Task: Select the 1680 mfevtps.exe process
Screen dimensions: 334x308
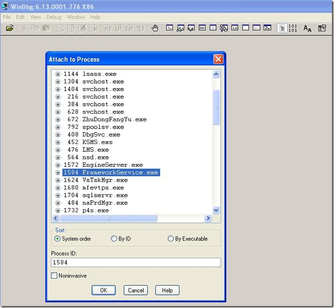Action: [x=94, y=188]
